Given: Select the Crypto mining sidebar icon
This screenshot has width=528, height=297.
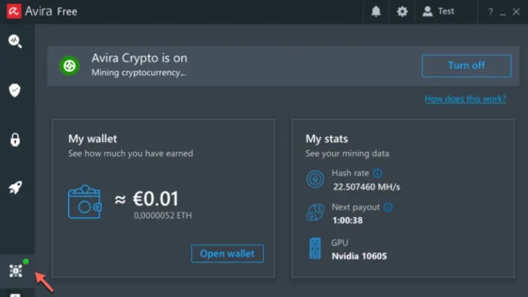Looking at the screenshot, I should (15, 271).
